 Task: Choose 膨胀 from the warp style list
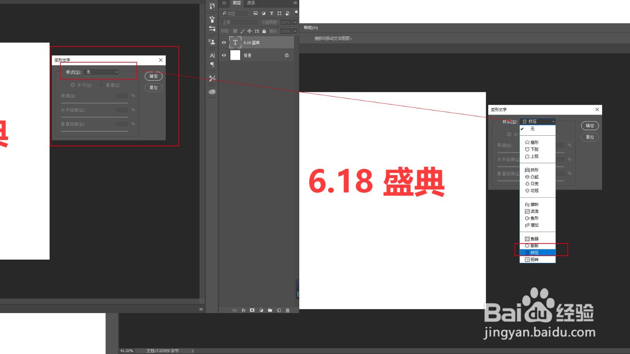click(x=534, y=245)
